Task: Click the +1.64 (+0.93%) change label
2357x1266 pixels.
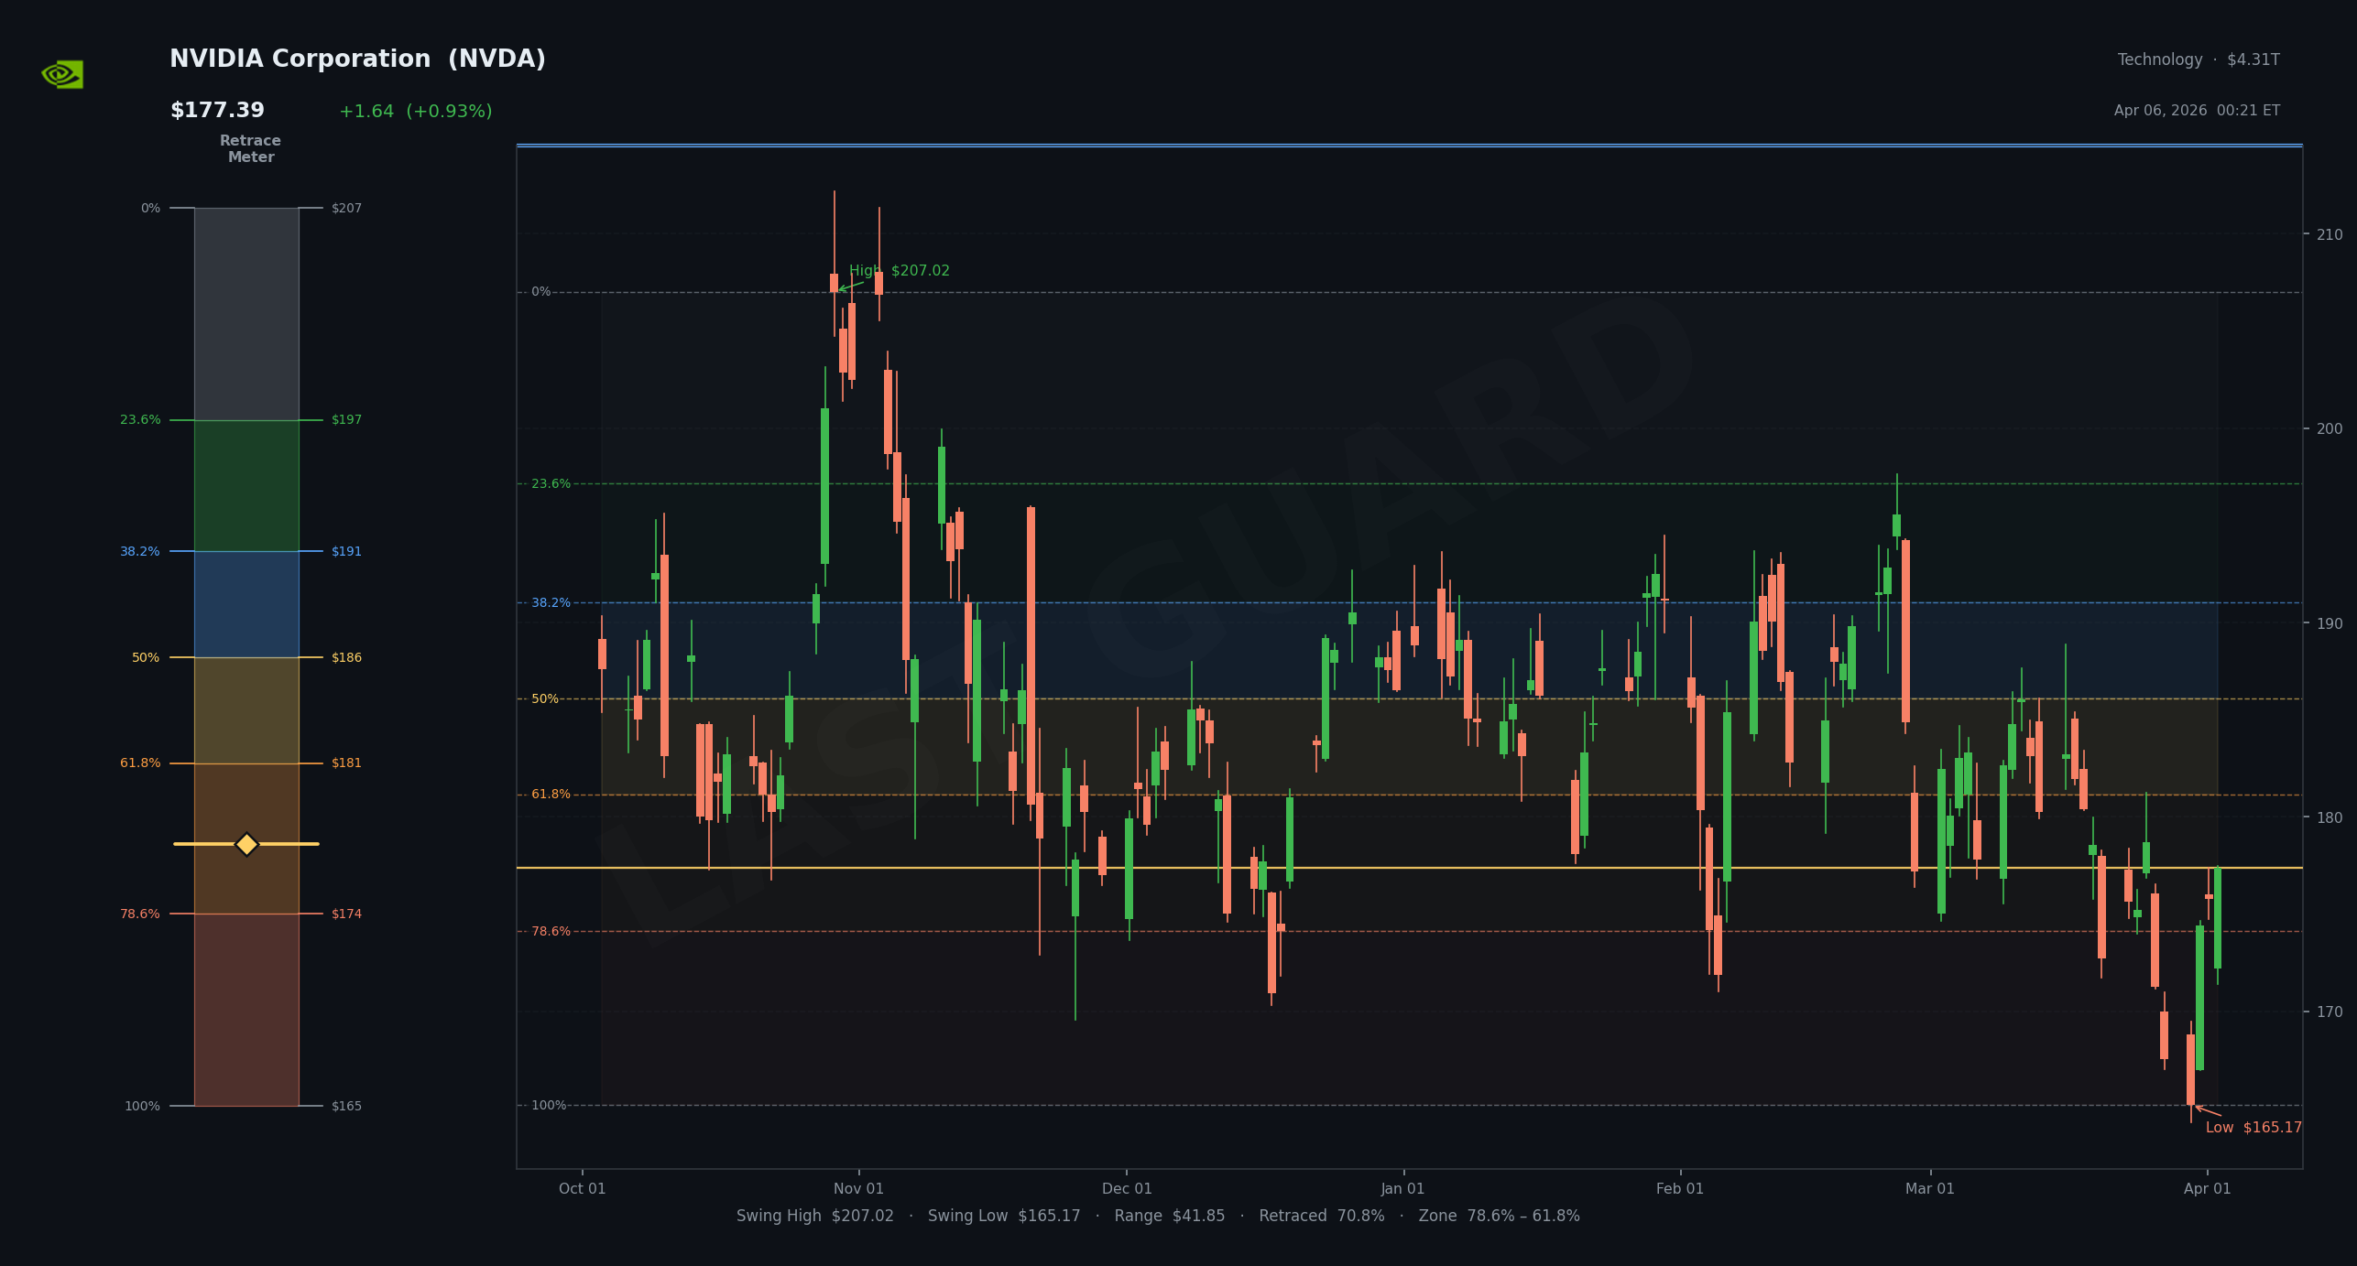Action: click(x=415, y=112)
